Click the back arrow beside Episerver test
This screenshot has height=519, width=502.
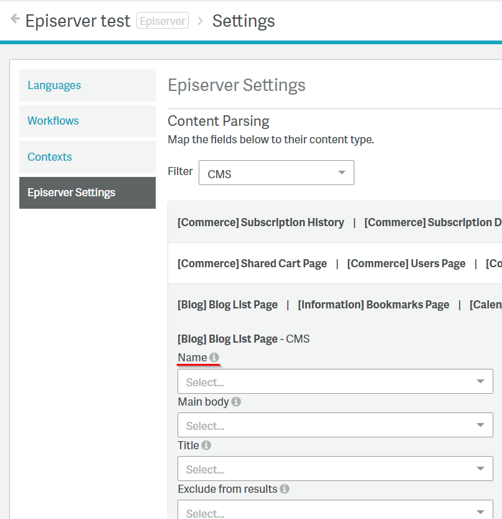click(x=15, y=19)
